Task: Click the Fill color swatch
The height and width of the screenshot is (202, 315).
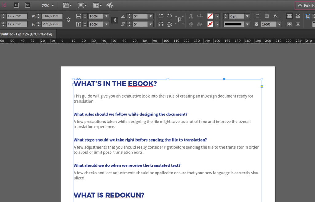Action: tap(210, 16)
